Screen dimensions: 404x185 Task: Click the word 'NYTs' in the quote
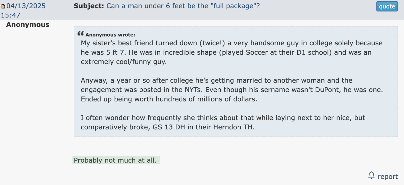193,90
